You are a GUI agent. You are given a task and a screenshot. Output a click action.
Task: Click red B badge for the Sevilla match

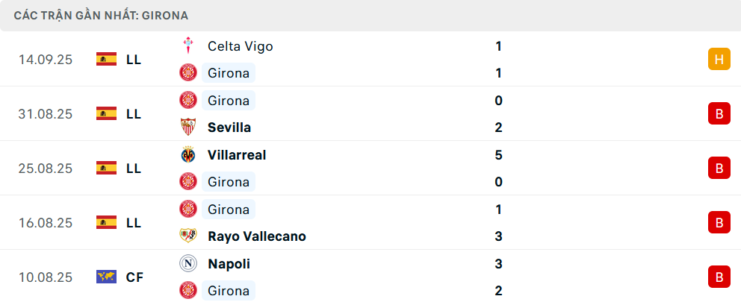[x=719, y=114]
